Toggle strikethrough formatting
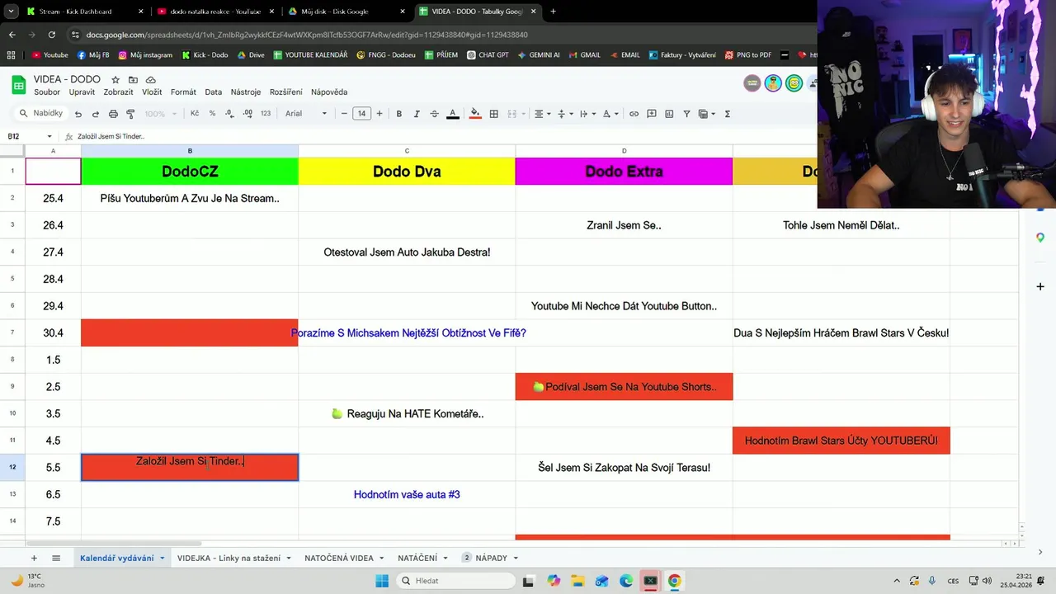 (x=435, y=114)
